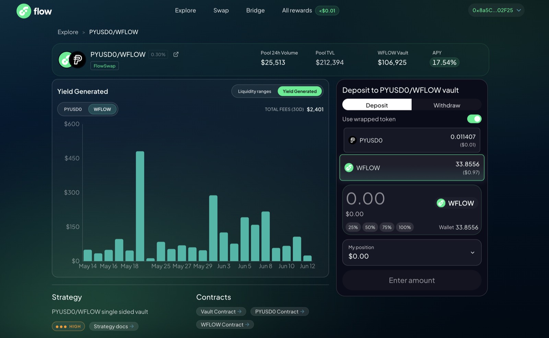Select the Withdraw tab
The width and height of the screenshot is (549, 338).
click(447, 105)
